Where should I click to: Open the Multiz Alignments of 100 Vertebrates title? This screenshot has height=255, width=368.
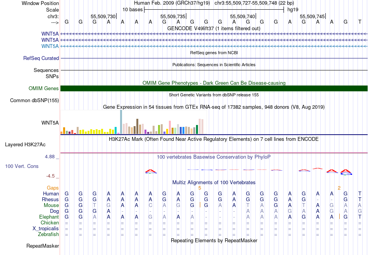214,183
